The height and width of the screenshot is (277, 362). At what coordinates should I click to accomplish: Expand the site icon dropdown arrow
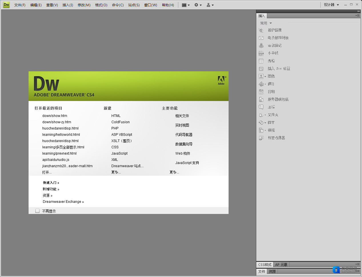213,5
